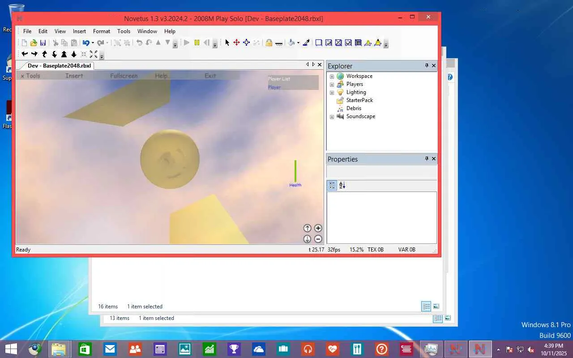Select the paint bucket Fill tool
Screen dimensions: 573x358
[x=291, y=43]
